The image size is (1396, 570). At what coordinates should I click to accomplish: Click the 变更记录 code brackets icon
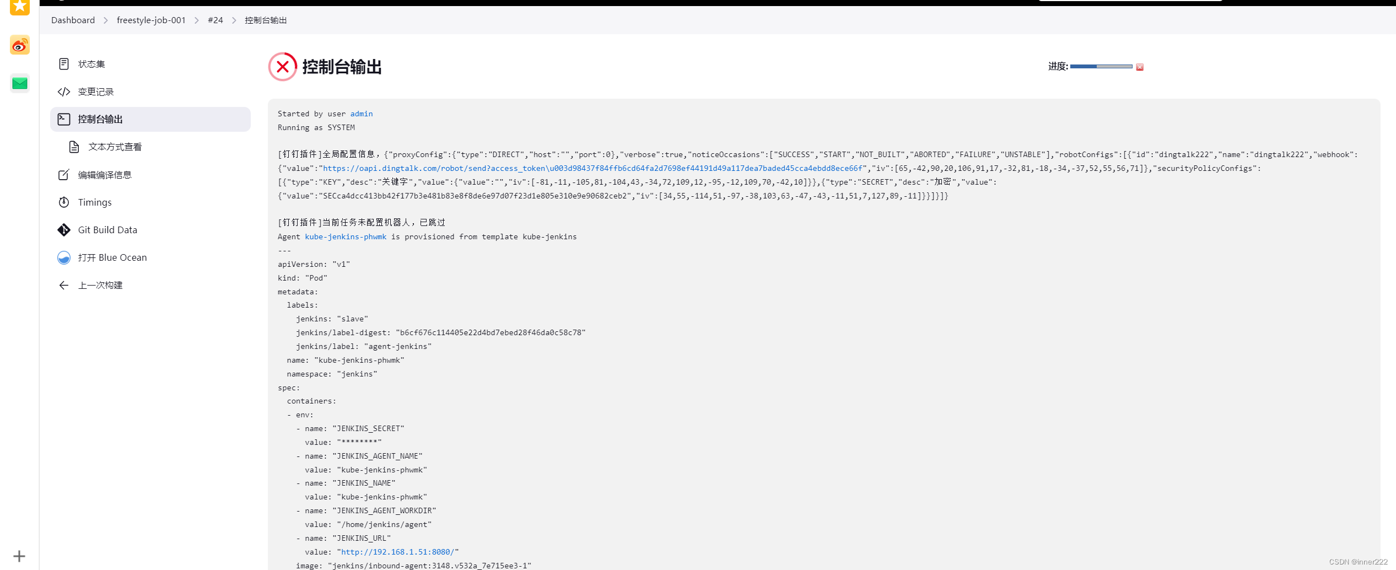pyautogui.click(x=64, y=92)
